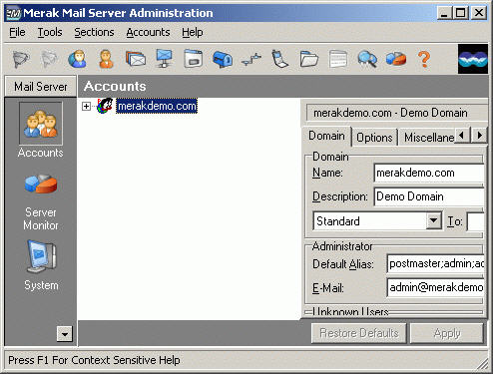Show next tabs with right arrow
This screenshot has width=493, height=374.
[x=479, y=136]
